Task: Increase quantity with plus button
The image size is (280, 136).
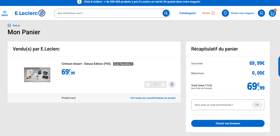Action: pyautogui.click(x=163, y=84)
